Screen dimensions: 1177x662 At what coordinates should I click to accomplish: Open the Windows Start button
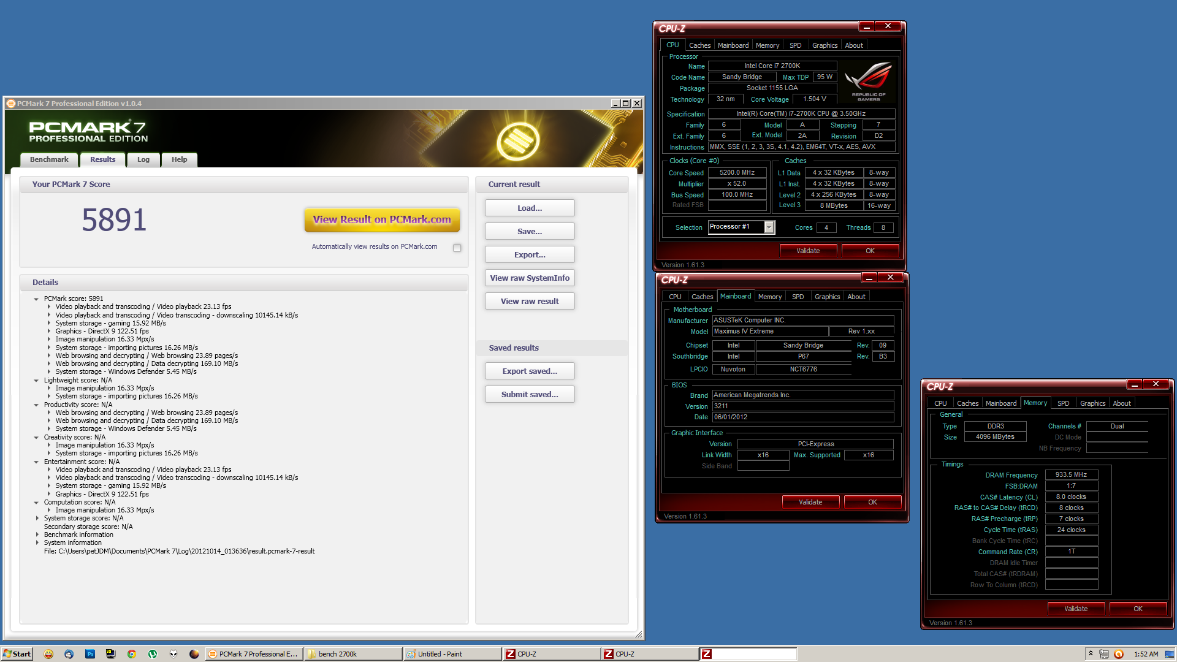point(17,654)
